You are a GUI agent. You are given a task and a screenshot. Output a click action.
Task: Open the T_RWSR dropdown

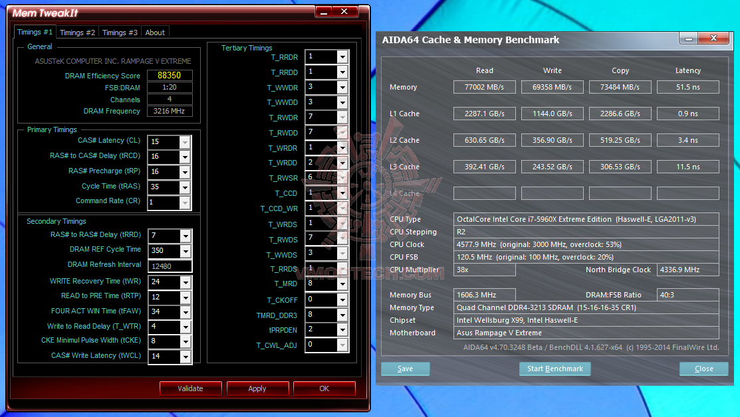pyautogui.click(x=342, y=177)
